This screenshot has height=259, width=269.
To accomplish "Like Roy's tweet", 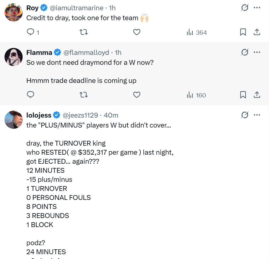I will 137,32.
